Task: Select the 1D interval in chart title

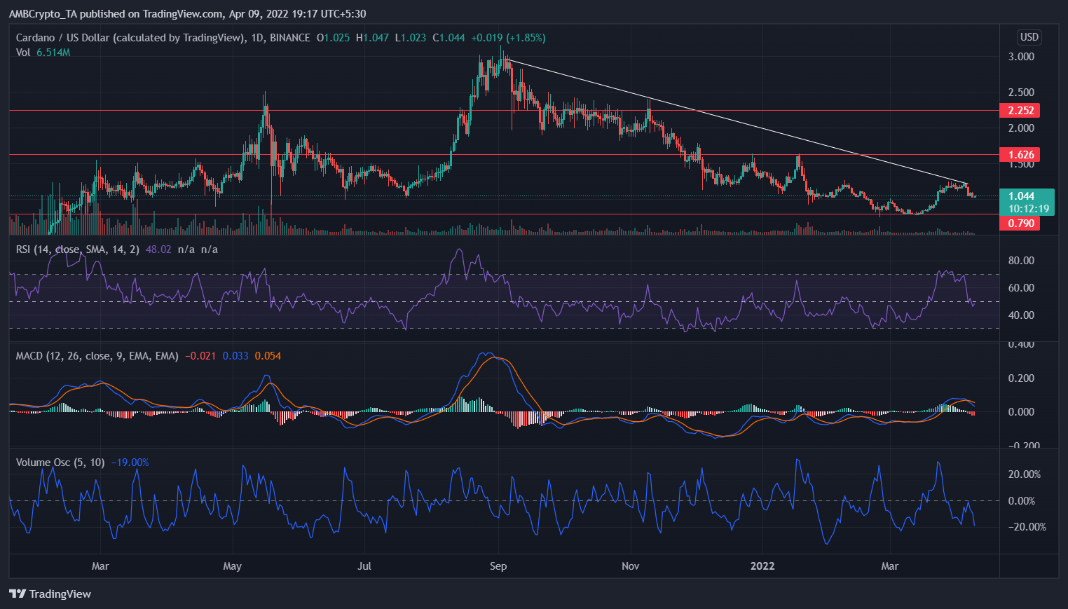Action: coord(256,38)
